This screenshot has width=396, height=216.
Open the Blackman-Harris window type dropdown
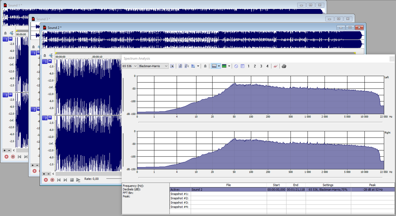(x=166, y=66)
